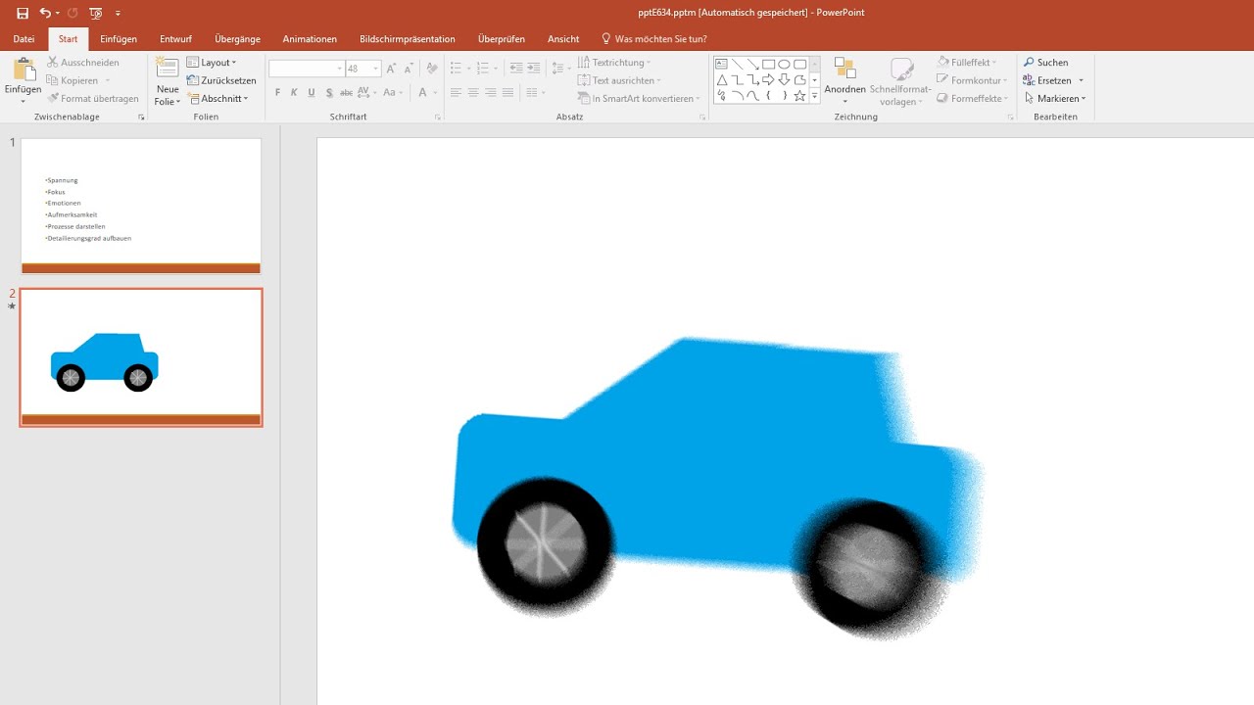The height and width of the screenshot is (705, 1254).
Task: Pick the freeform scribble shape
Action: click(x=721, y=95)
